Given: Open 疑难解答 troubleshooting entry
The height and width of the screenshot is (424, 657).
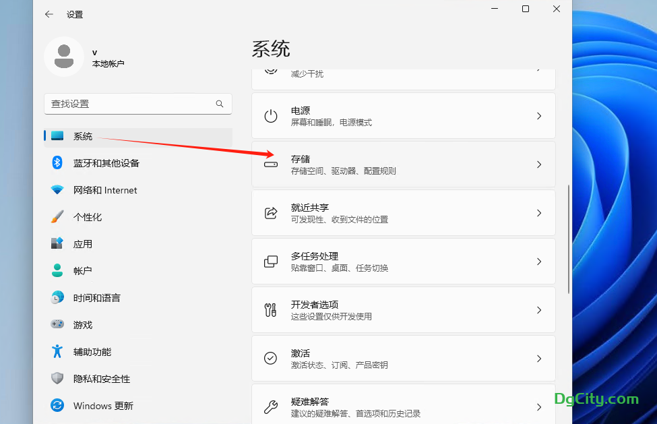Looking at the screenshot, I should click(403, 406).
